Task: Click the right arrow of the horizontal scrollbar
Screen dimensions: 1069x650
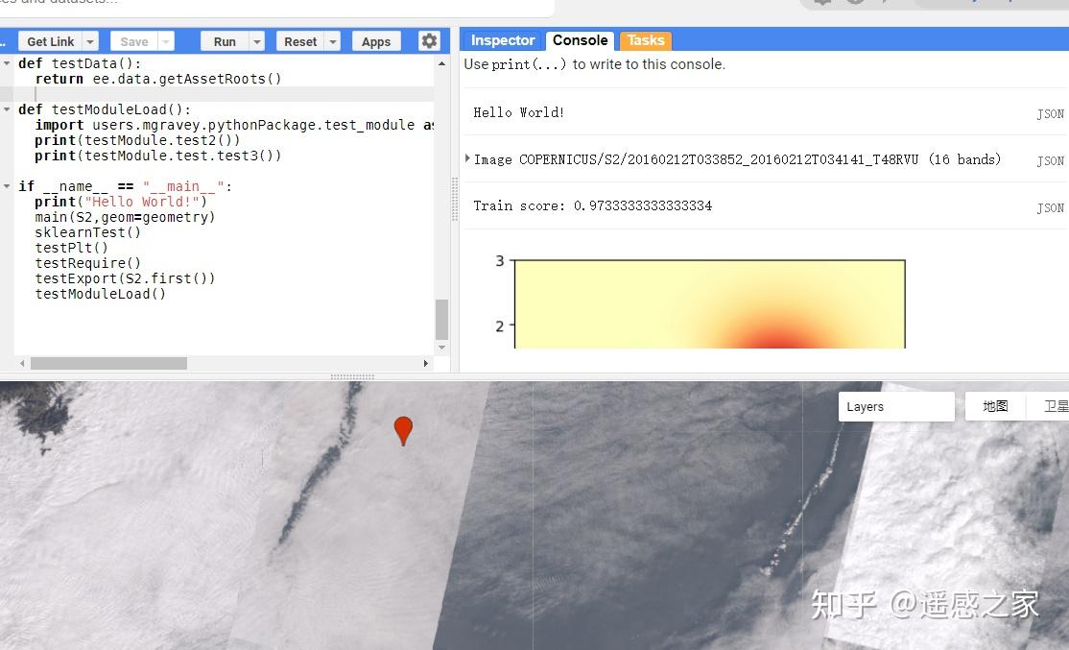Action: 427,364
